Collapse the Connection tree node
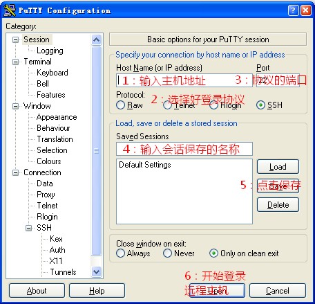The height and width of the screenshot is (304, 315). 15,172
